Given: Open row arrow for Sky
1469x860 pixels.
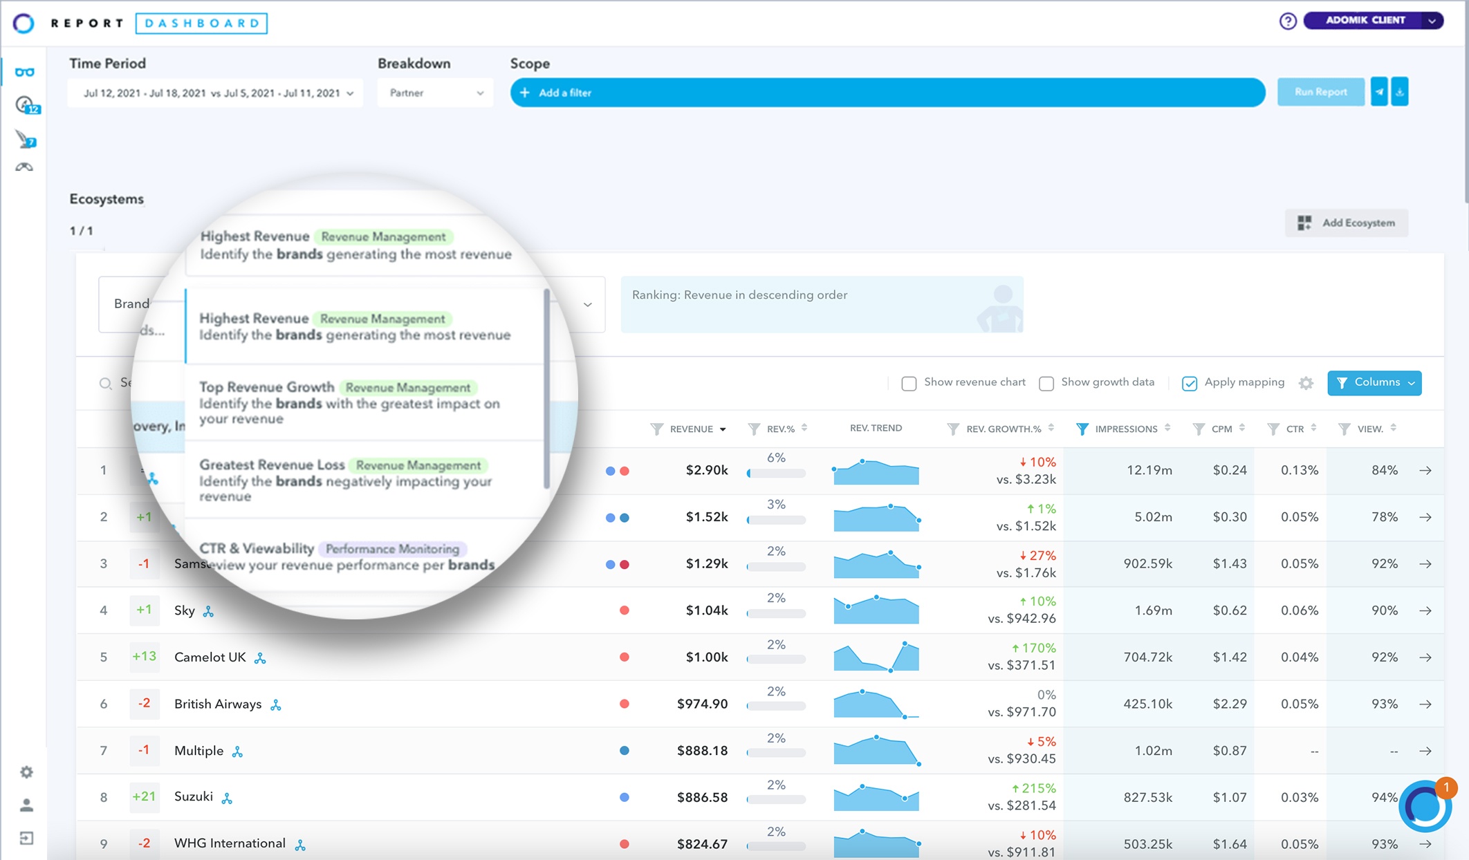Looking at the screenshot, I should pos(1425,610).
